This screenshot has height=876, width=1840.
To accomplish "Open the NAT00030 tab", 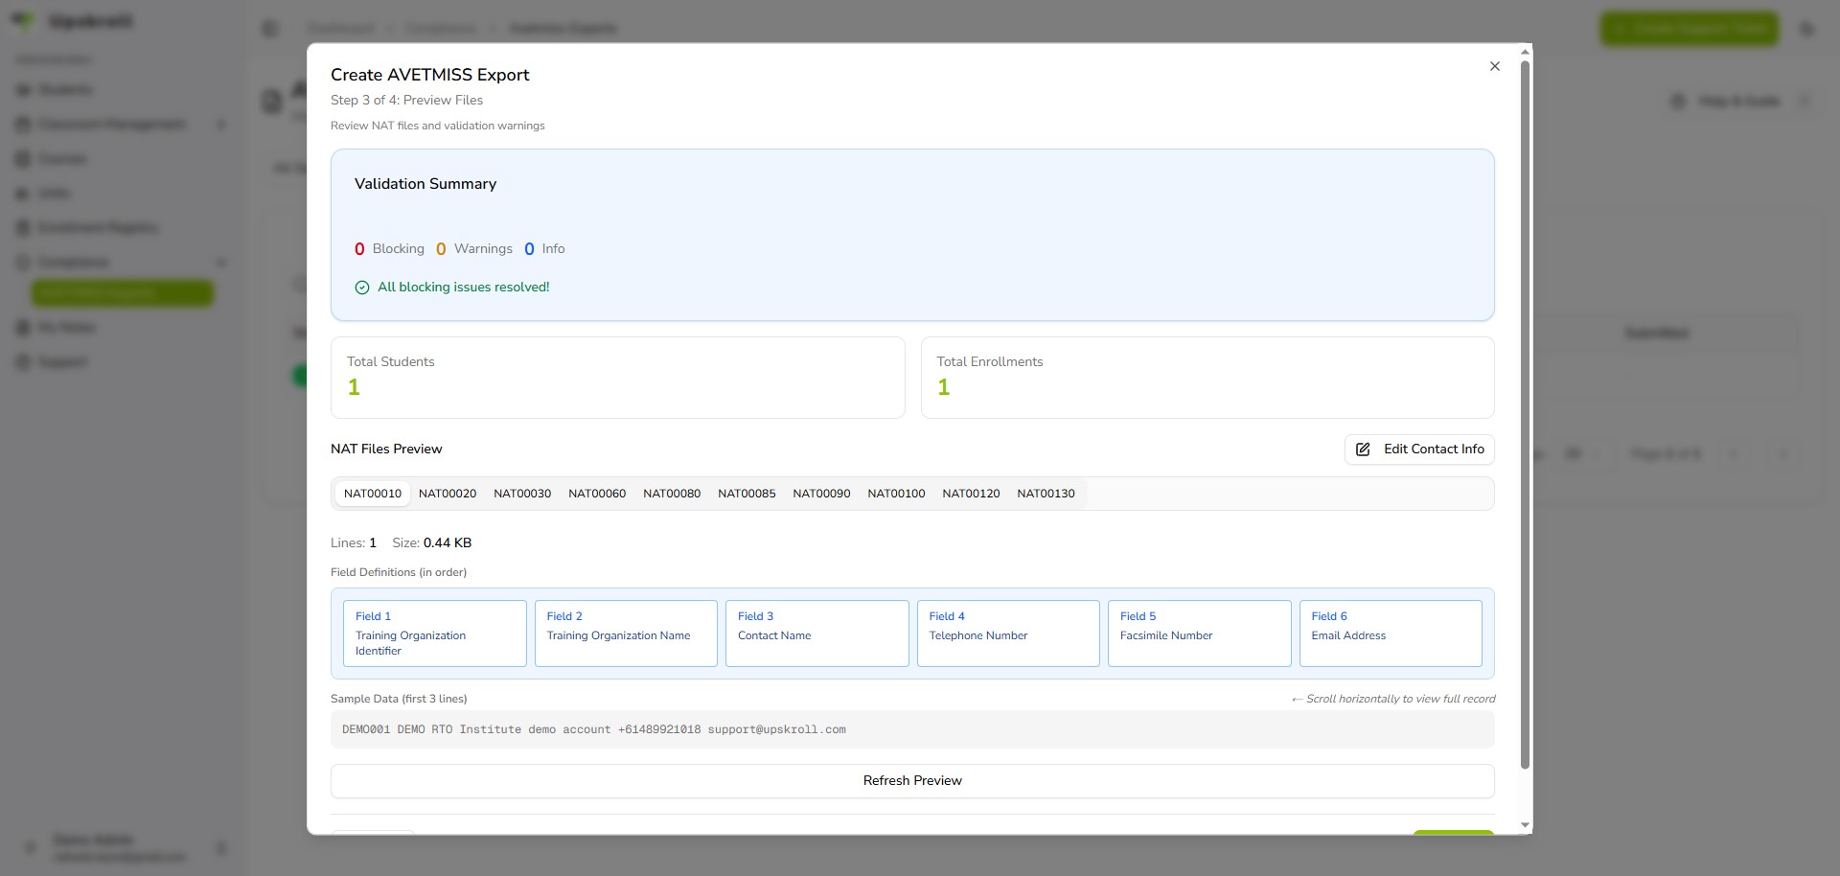I will 522,494.
